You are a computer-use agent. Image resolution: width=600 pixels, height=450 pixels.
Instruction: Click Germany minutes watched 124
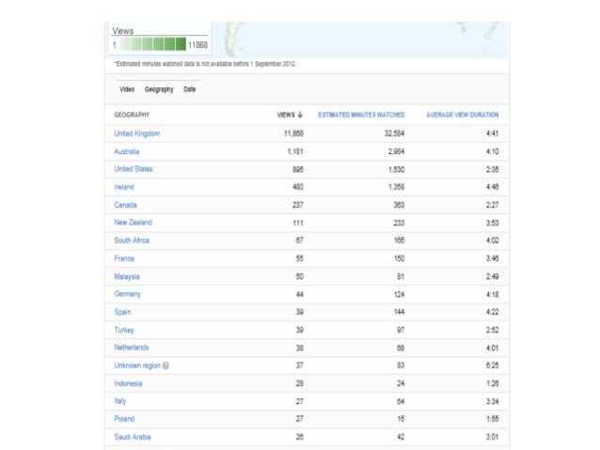point(399,294)
